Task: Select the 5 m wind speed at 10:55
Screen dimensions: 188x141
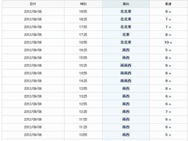Action: (x=168, y=135)
